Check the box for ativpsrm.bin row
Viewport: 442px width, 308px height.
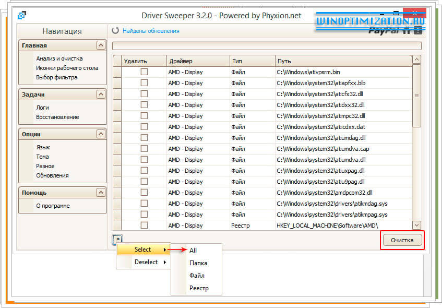pyautogui.click(x=144, y=72)
